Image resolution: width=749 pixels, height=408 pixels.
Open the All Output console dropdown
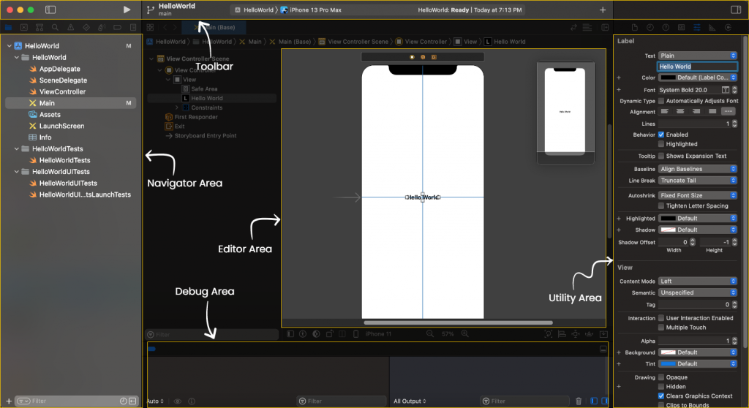coord(410,401)
